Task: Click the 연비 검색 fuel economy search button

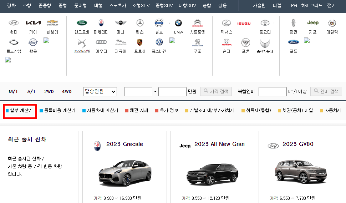Action: (x=326, y=91)
